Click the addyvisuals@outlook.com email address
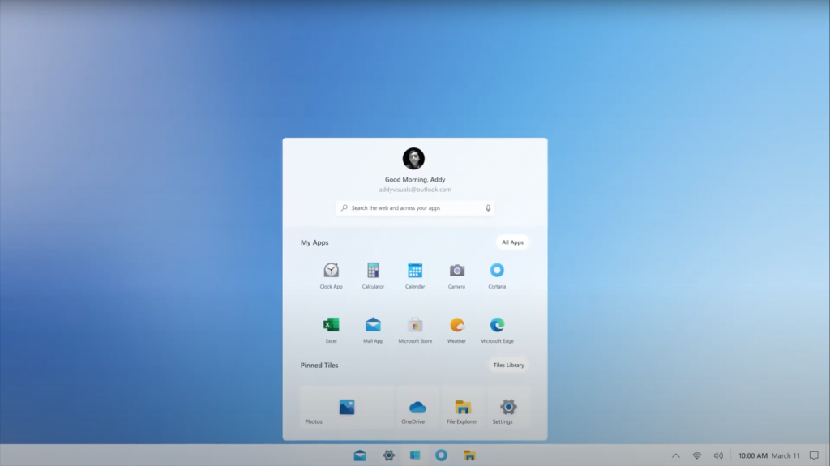Screen dimensions: 830x466 [x=415, y=190]
